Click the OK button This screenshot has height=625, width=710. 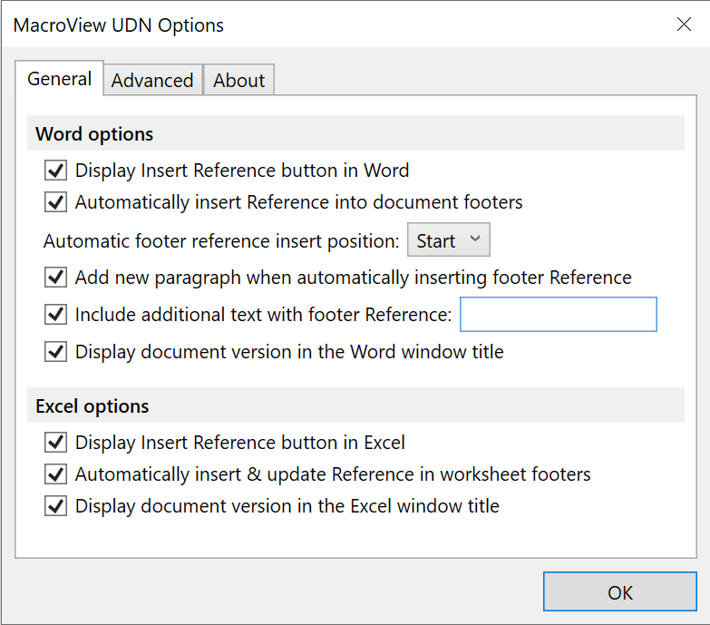tap(620, 591)
